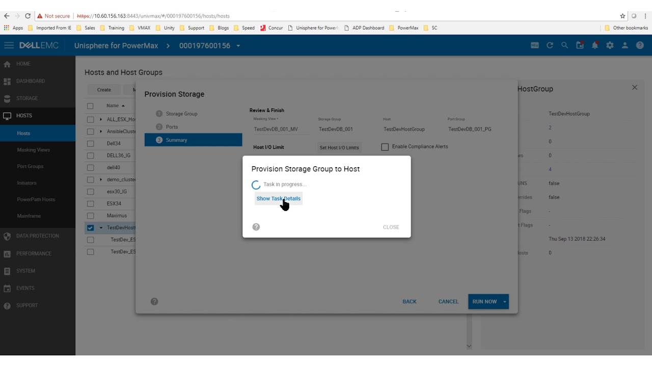Image resolution: width=652 pixels, height=367 pixels.
Task: Click the CANCEL button
Action: click(448, 301)
